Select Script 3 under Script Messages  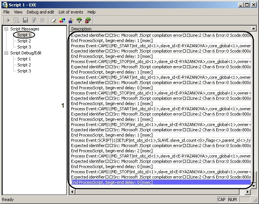click(24, 47)
